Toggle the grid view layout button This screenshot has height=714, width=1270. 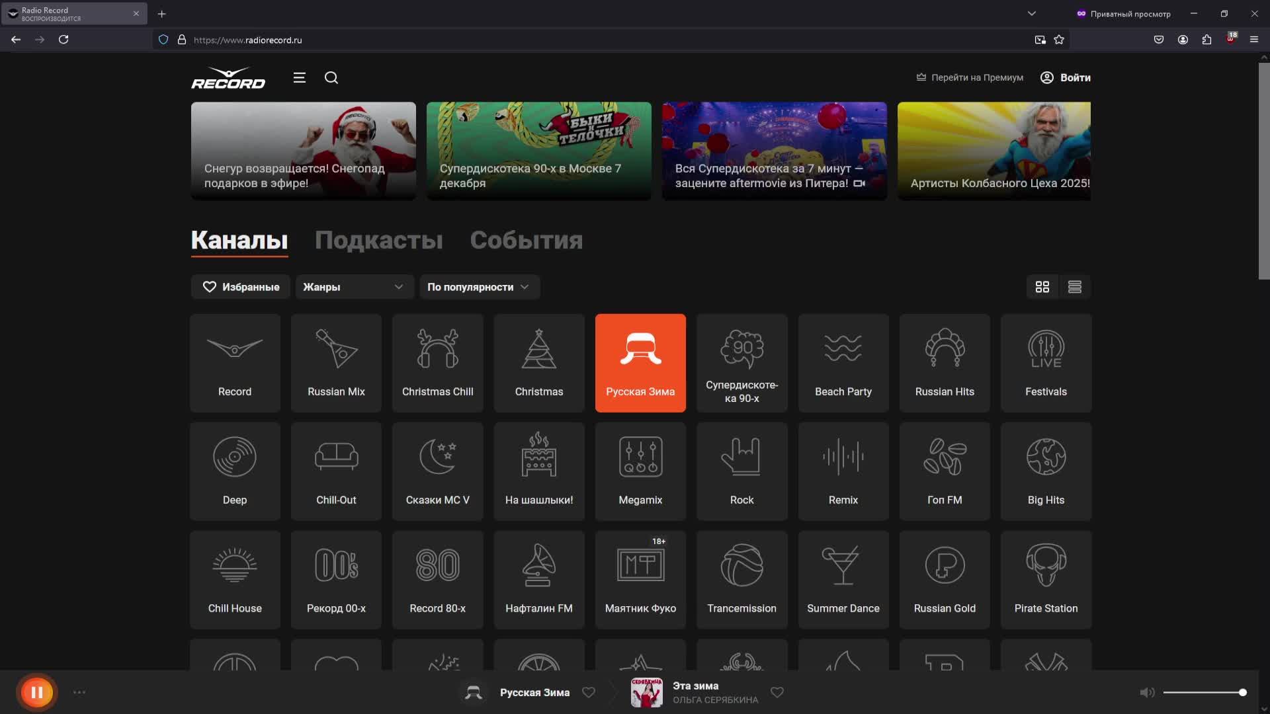pos(1042,286)
